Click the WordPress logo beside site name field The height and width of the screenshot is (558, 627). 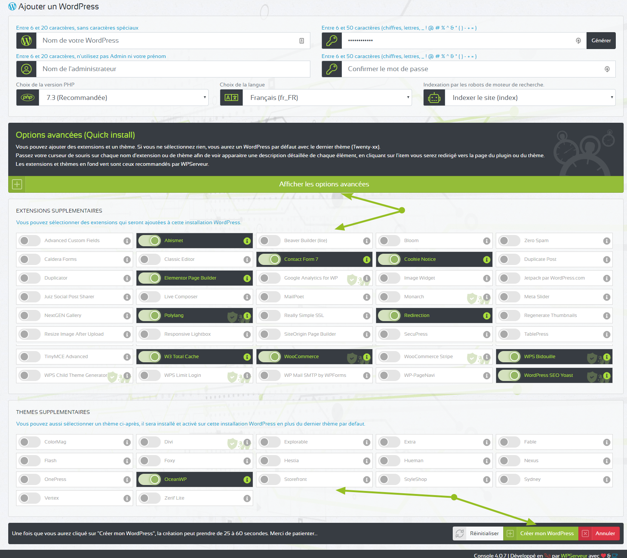coord(26,40)
